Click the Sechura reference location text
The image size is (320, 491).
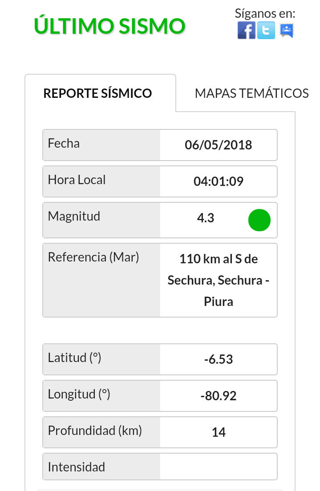point(219,280)
